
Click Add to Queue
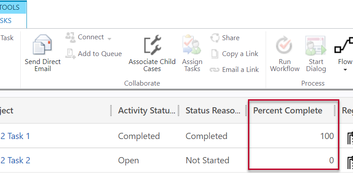(x=100, y=53)
